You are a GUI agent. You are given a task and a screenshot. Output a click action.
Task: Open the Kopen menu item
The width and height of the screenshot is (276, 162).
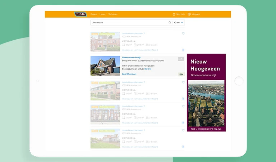[x=94, y=14]
